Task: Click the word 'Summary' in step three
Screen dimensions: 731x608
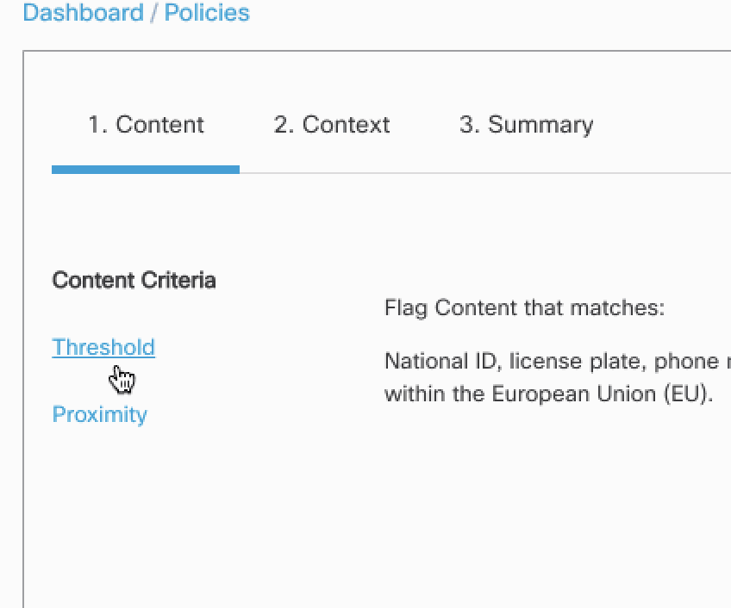Action: 540,125
